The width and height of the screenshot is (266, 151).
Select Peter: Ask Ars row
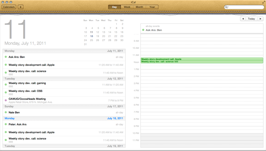(x=64, y=124)
